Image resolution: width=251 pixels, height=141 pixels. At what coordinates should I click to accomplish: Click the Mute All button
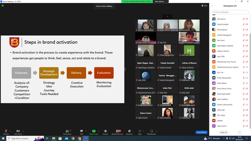[x=224, y=132]
